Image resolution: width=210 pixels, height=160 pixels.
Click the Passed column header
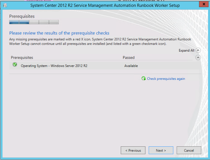[x=129, y=57]
